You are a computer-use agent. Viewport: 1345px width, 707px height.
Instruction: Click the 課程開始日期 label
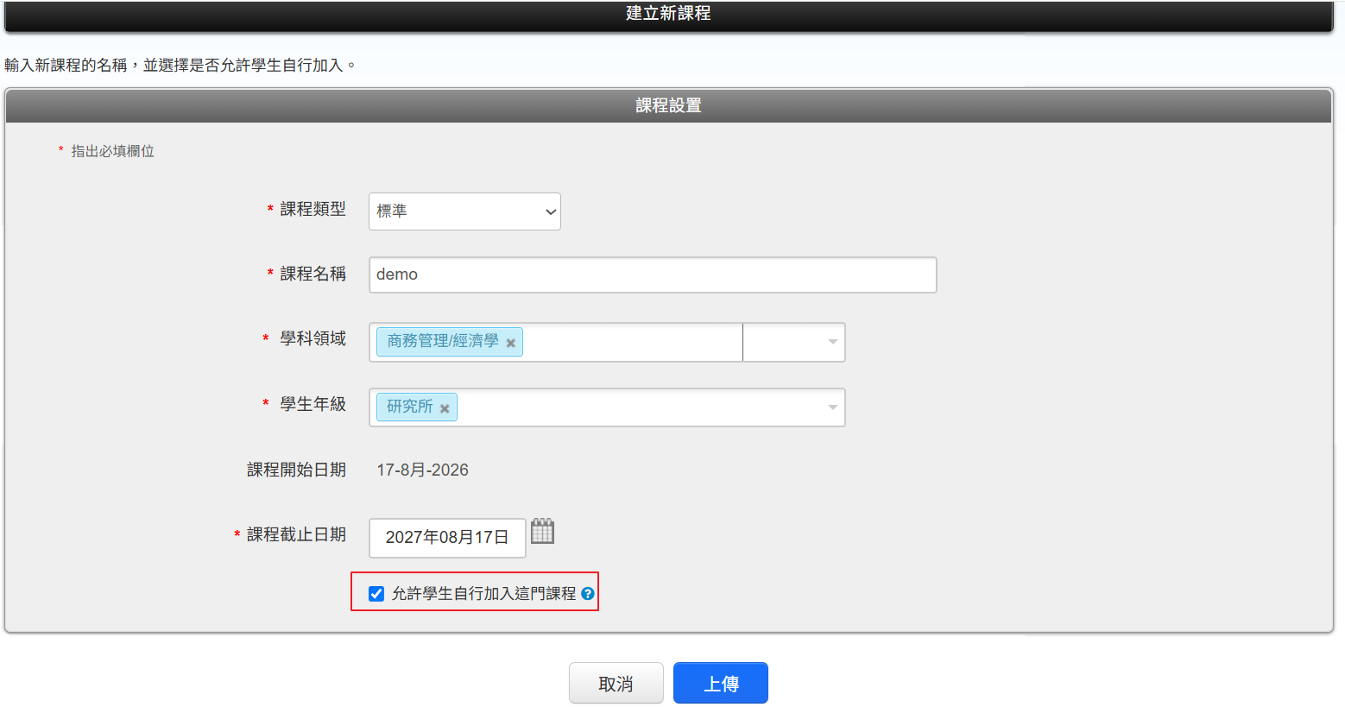(297, 470)
